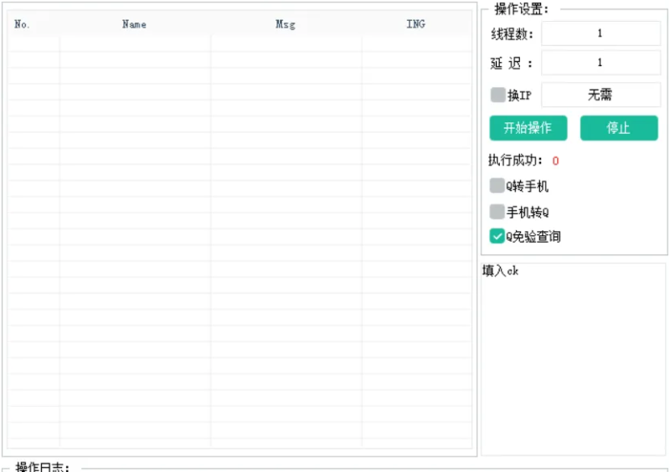Click the 无需 IP mode field
This screenshot has width=670, height=472.
(x=600, y=95)
